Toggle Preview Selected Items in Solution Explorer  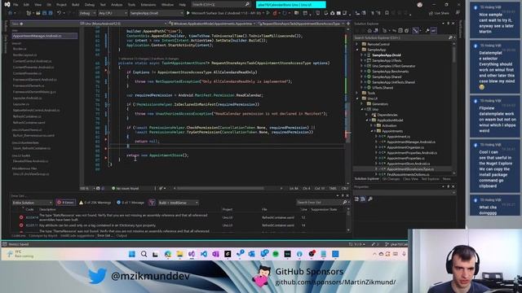click(x=433, y=31)
